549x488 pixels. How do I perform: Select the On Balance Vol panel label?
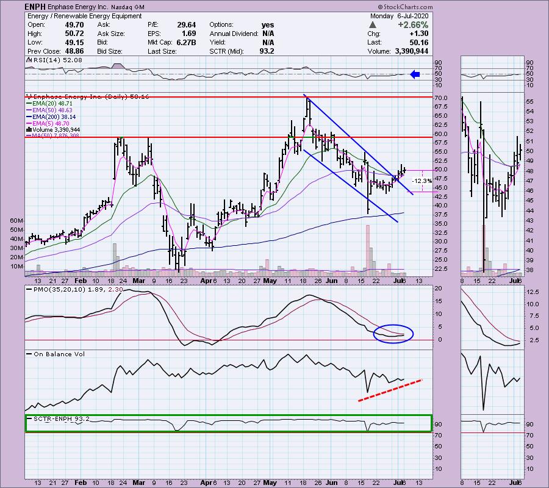(59, 354)
